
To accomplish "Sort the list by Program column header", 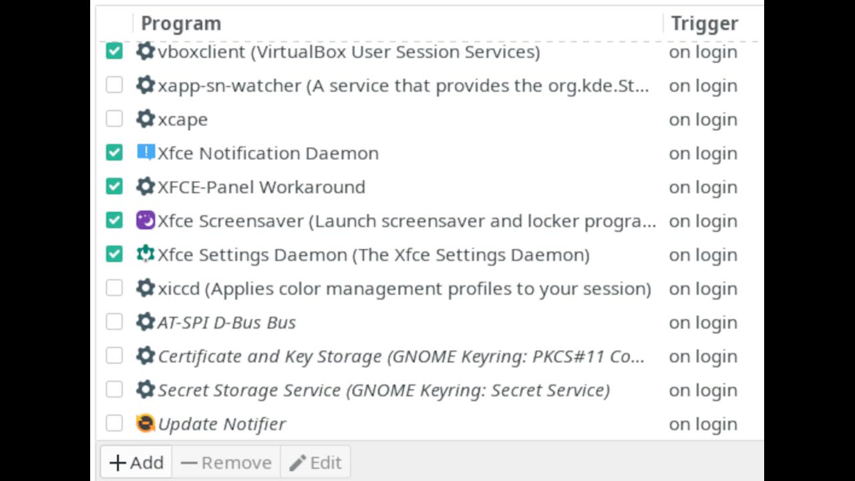I will click(181, 23).
